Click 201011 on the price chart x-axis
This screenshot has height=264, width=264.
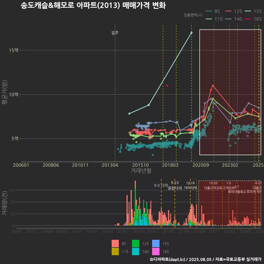pos(80,165)
